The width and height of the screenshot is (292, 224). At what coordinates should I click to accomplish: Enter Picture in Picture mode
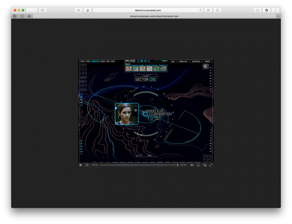click(205, 165)
